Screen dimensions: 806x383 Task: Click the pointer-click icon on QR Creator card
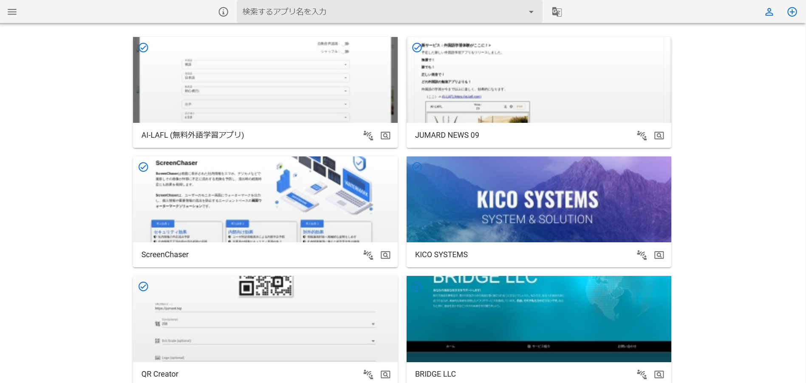point(368,374)
